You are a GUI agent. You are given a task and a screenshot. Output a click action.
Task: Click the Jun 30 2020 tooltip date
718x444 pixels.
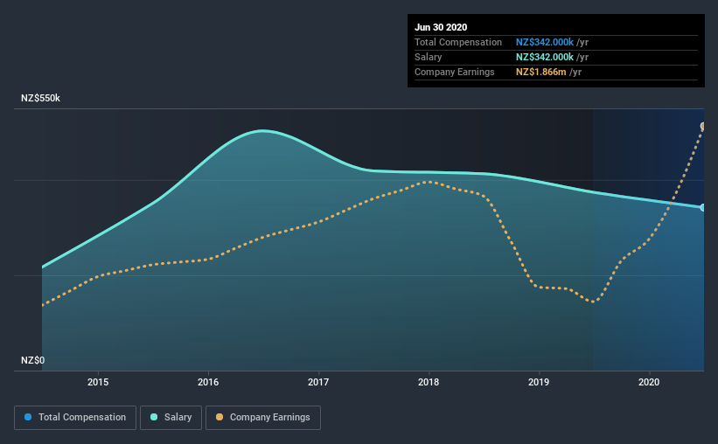click(441, 27)
